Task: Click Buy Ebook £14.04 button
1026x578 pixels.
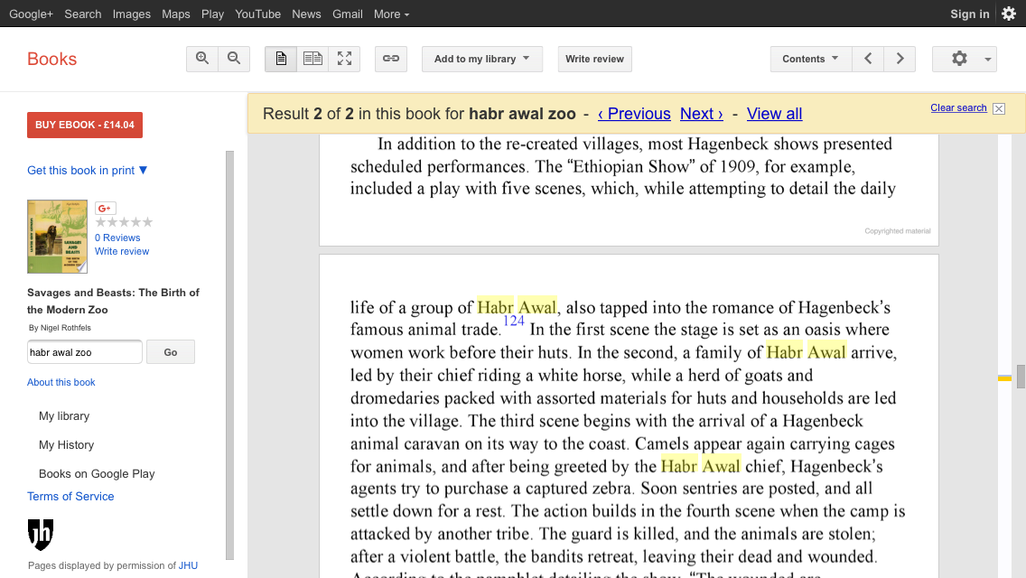Action: coord(84,125)
